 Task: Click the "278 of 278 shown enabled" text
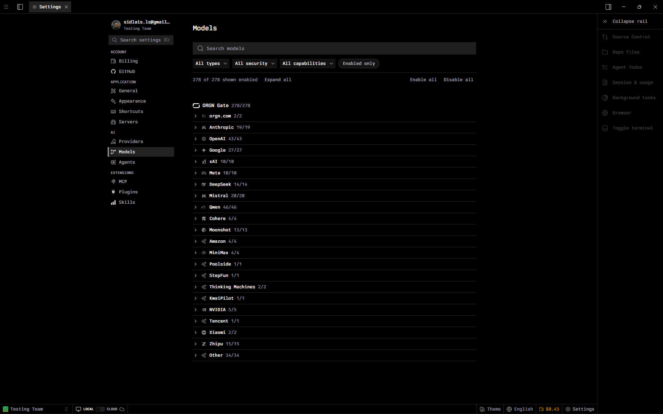(225, 80)
